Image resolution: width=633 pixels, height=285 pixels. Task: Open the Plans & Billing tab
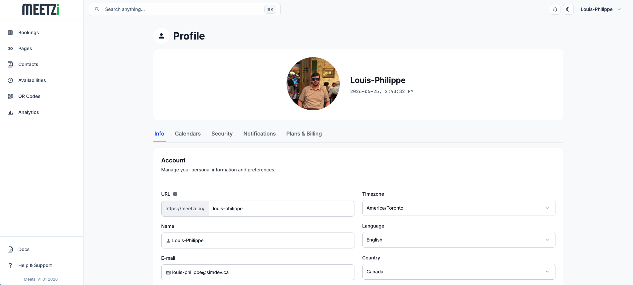point(304,134)
